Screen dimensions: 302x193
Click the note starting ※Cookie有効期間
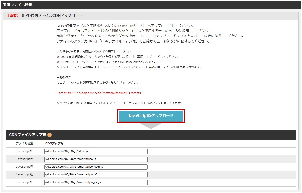[118, 57]
